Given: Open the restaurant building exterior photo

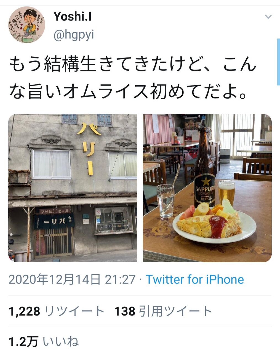Looking at the screenshot, I should click(73, 188).
